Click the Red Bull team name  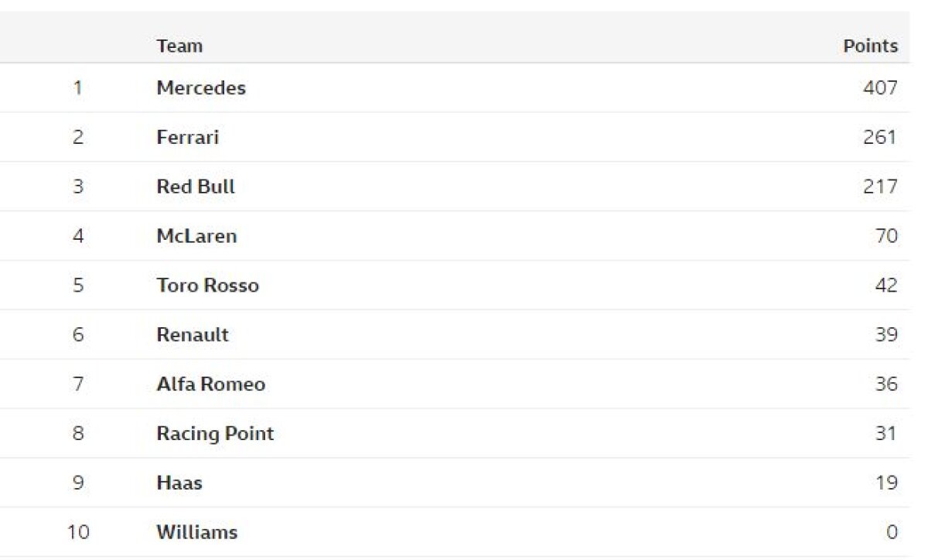[x=196, y=186]
